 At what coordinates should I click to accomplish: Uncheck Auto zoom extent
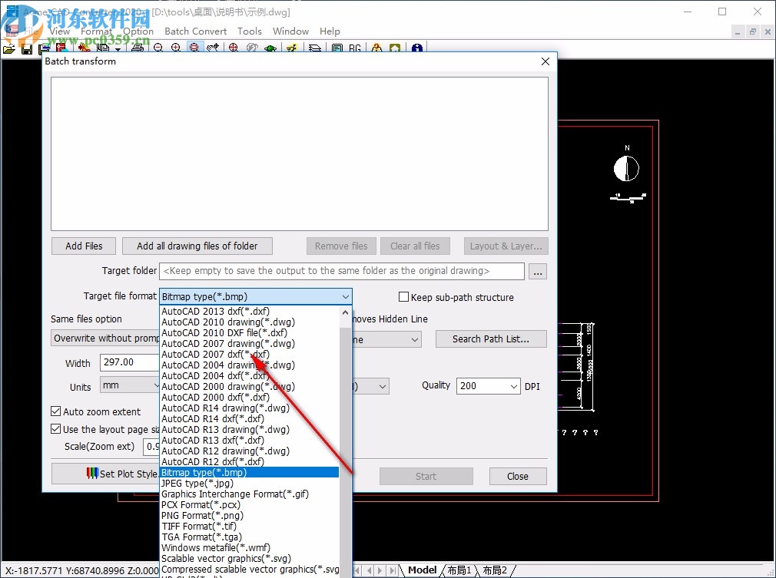[56, 411]
